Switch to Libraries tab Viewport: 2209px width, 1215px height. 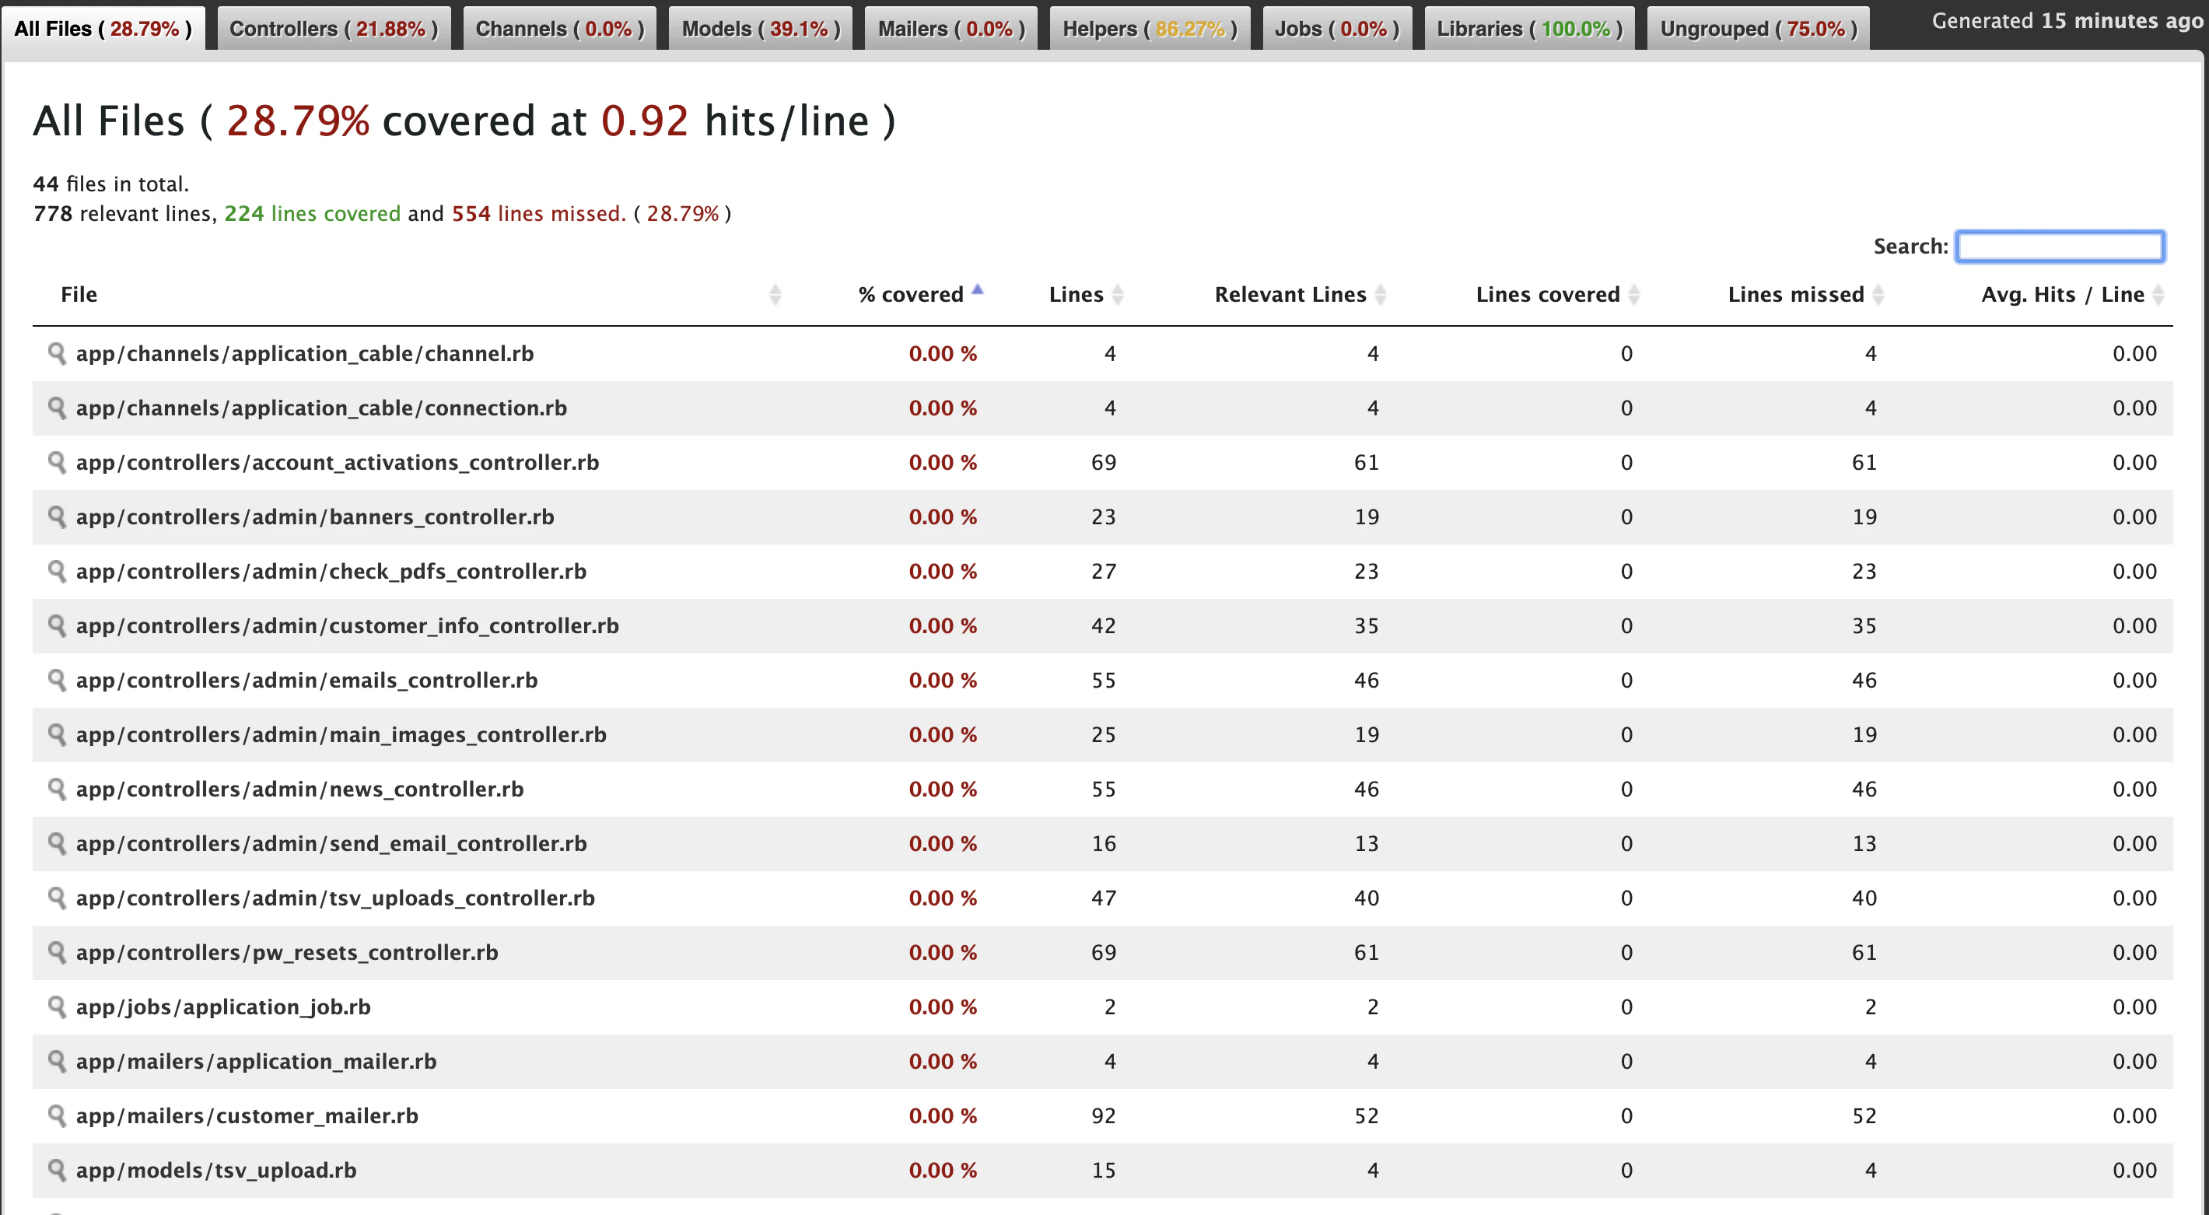click(x=1529, y=28)
